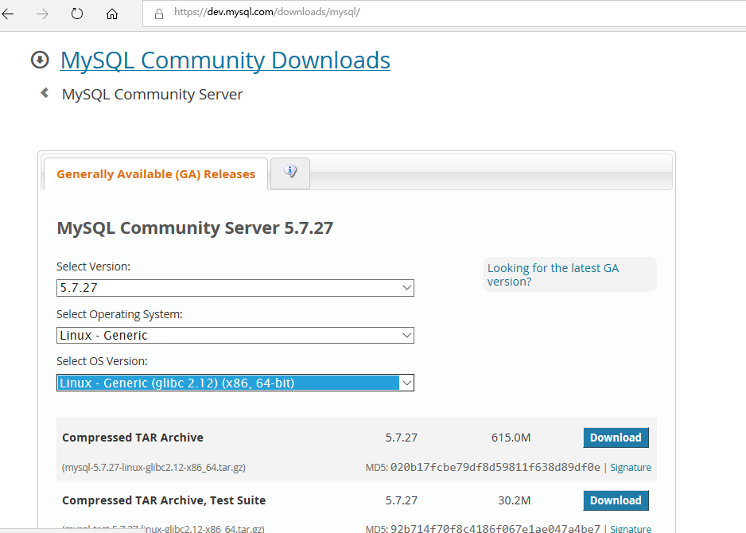Image resolution: width=746 pixels, height=533 pixels.
Task: Click the Compressed TAR Archive title text
Action: click(133, 438)
